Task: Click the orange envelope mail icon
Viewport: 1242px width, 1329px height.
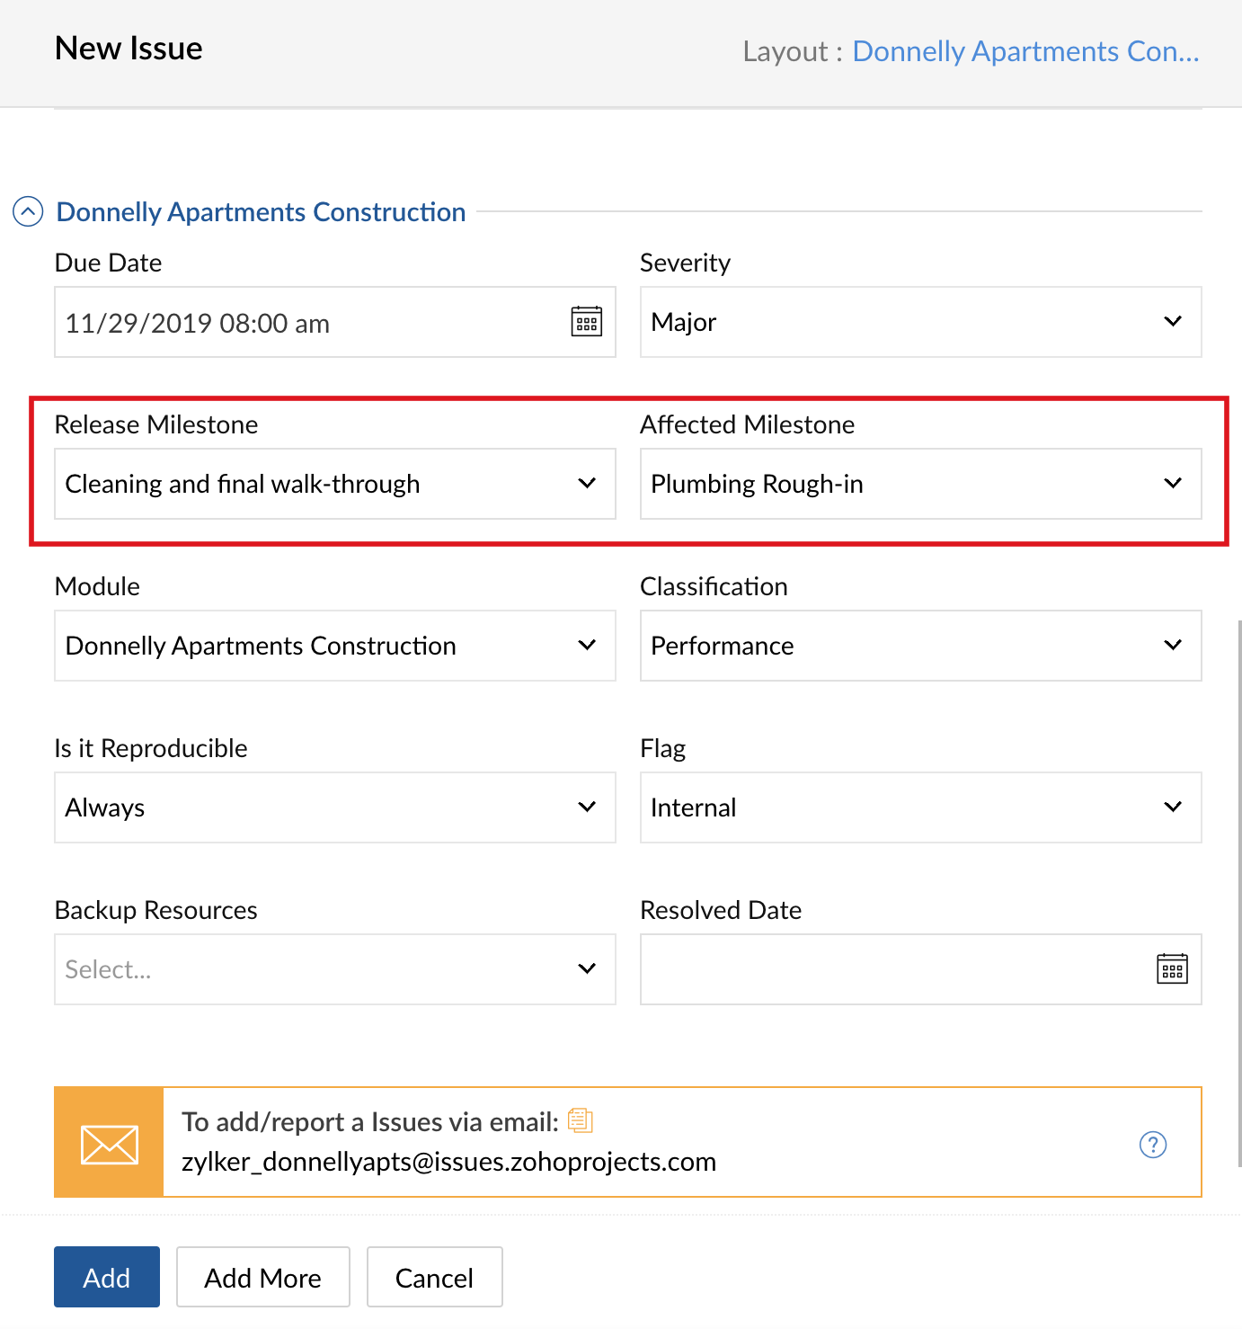Action: click(109, 1142)
